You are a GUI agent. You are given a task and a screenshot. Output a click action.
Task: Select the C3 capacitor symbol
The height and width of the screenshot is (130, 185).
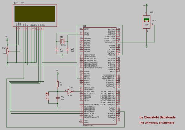click(58, 98)
